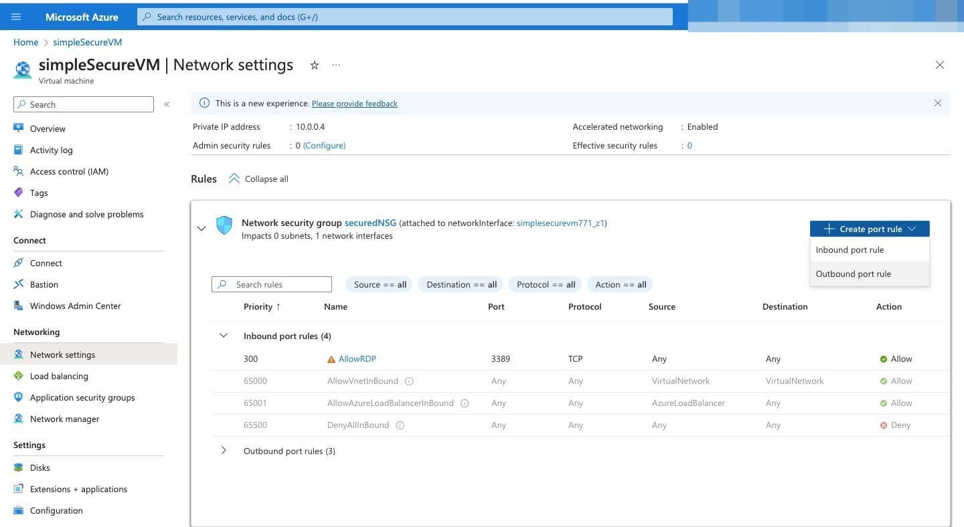Open the Source == all filter
964x527 pixels.
380,284
